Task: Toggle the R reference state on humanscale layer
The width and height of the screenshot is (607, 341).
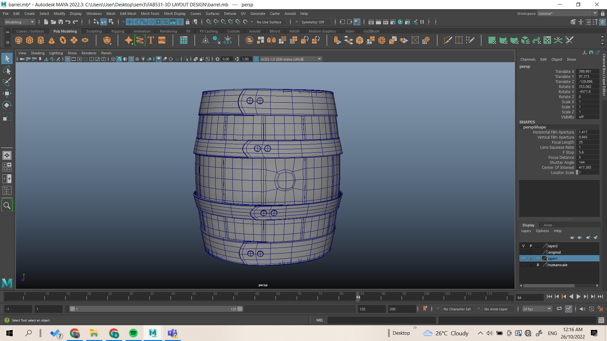Action: coord(538,265)
